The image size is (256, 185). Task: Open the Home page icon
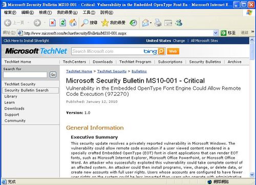pyautogui.click(x=73, y=23)
